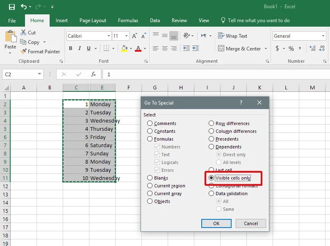
Task: Expand the Copy options arrow
Action: [44, 42]
